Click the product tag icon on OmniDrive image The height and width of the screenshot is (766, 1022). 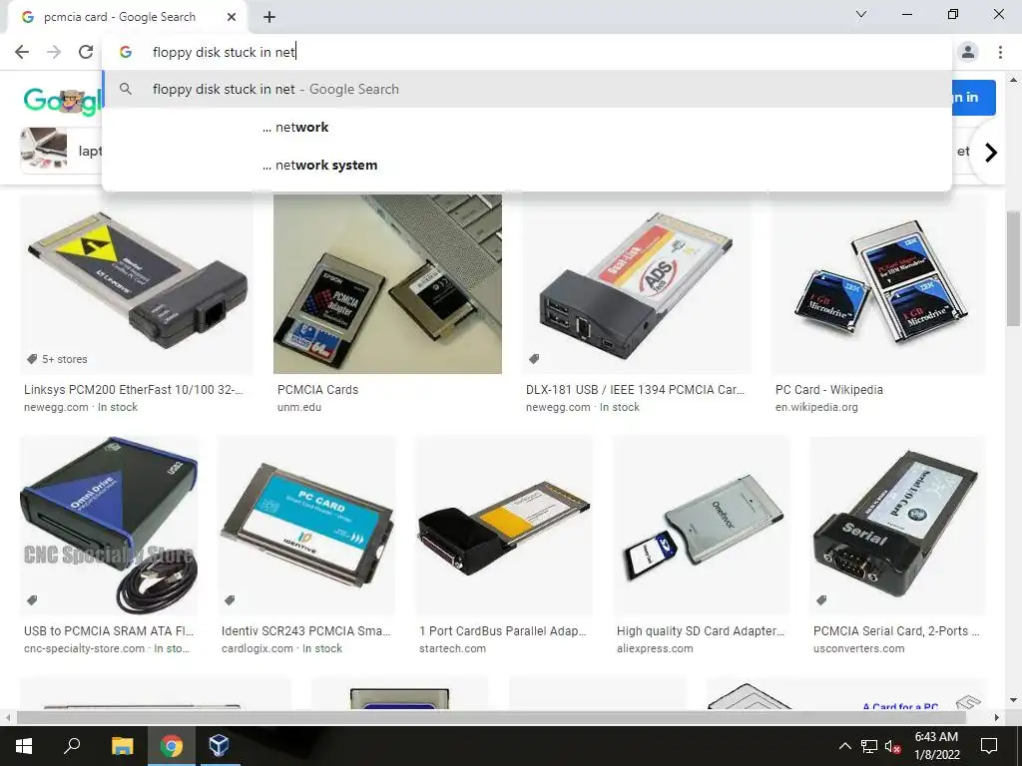click(32, 599)
